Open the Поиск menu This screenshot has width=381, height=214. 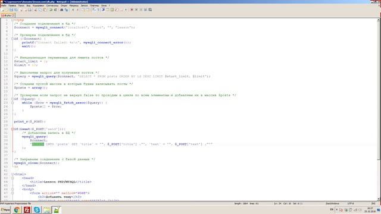[x=21, y=5]
